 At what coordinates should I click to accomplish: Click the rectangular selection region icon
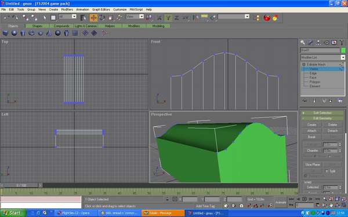pyautogui.click(x=53, y=17)
